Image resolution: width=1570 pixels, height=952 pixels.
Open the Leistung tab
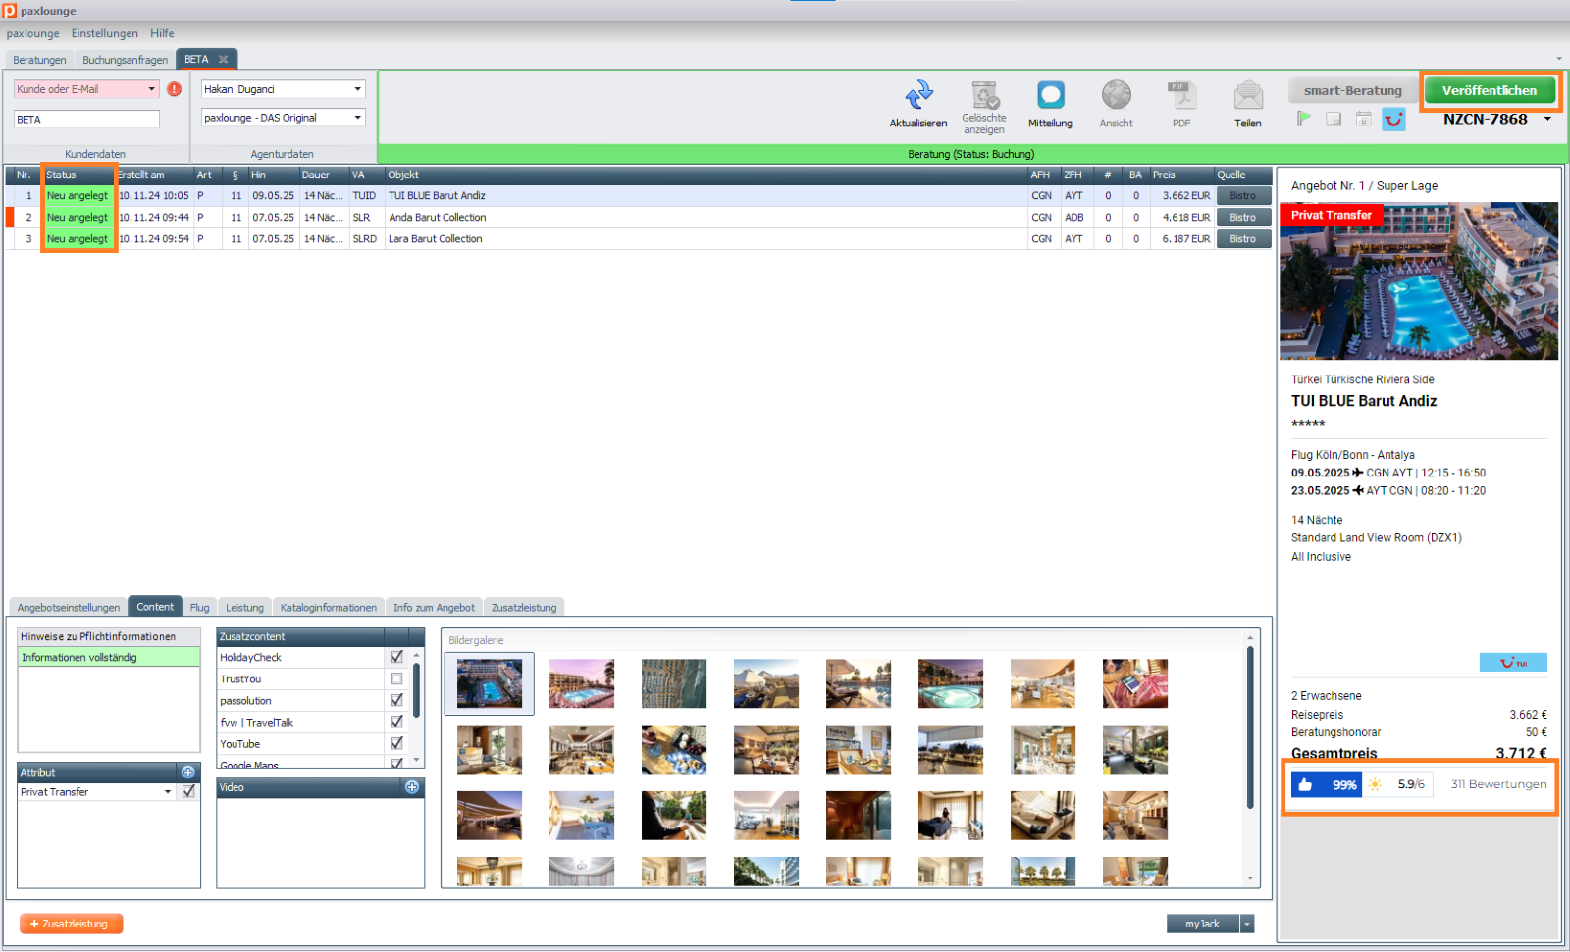click(x=244, y=608)
